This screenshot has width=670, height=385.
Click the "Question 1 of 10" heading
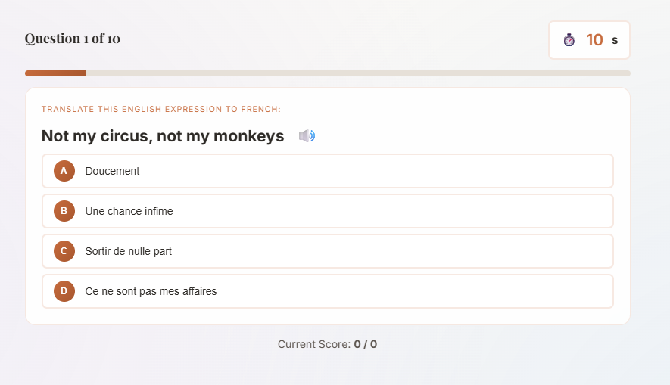(x=73, y=39)
